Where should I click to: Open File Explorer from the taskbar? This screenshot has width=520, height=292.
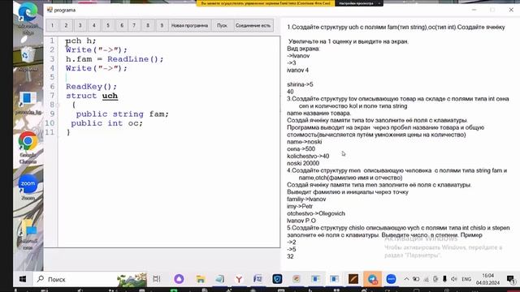click(x=201, y=279)
